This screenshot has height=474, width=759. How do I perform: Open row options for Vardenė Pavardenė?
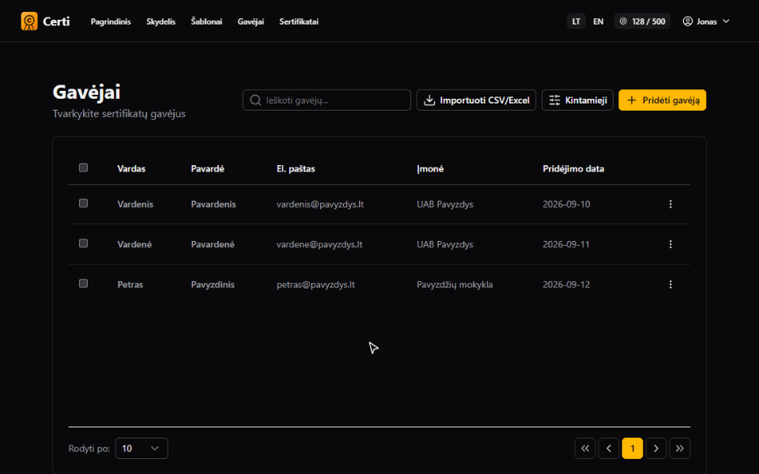point(670,244)
